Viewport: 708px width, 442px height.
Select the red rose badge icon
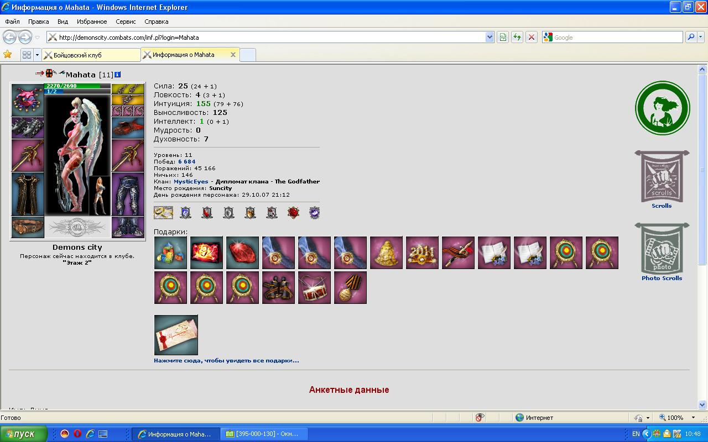coord(293,213)
